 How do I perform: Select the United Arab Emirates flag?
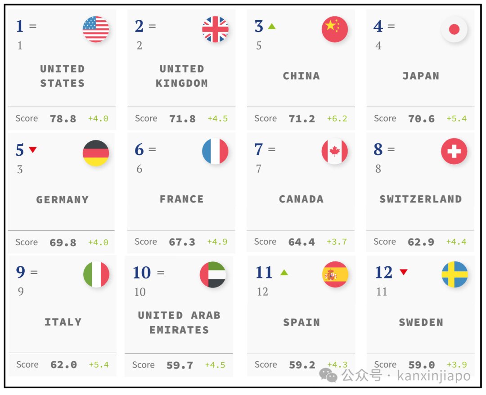coord(213,274)
